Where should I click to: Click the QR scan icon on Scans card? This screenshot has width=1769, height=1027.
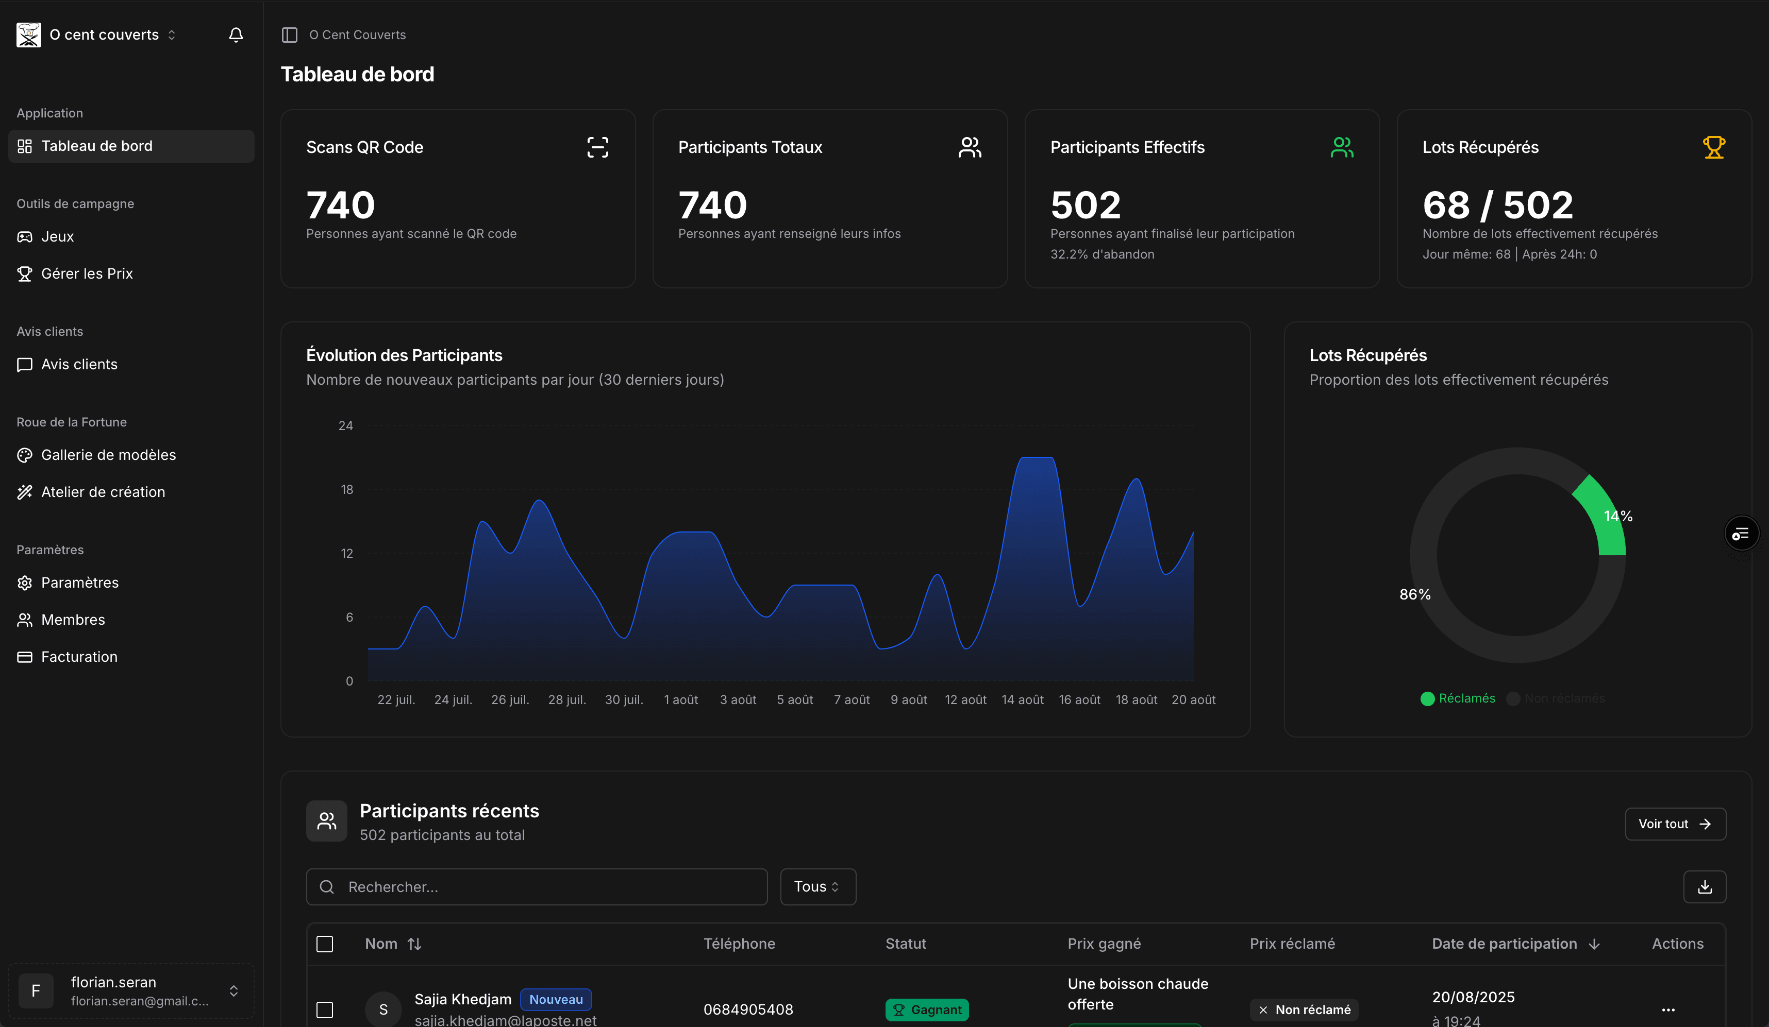597,147
